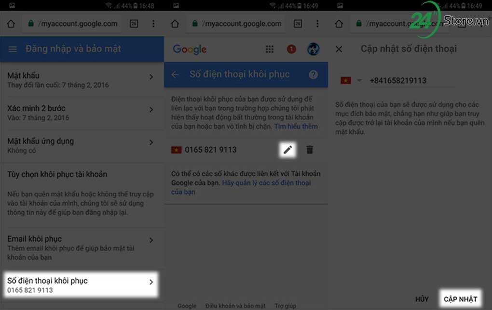492x310 pixels.
Task: Open browser three-dot menu on Đăng nhập và bảo mật screen
Action: pyautogui.click(x=153, y=24)
